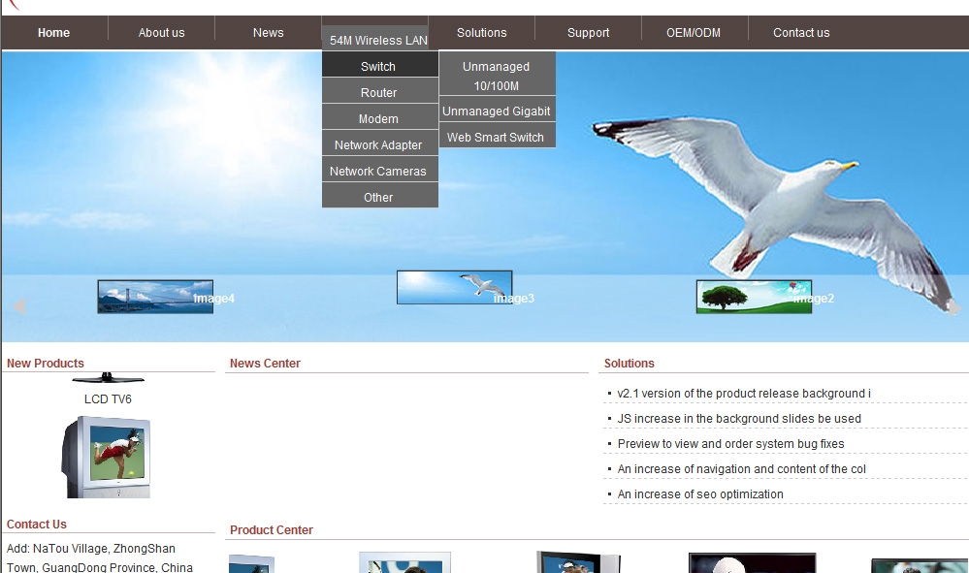The height and width of the screenshot is (573, 969).
Task: Expand the Switch submenu entry
Action: (x=378, y=67)
